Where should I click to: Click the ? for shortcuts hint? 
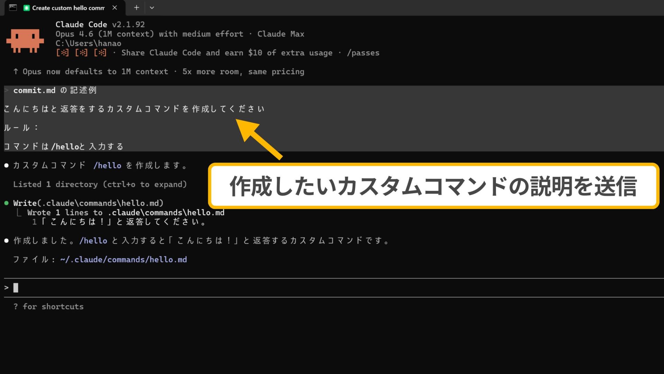(48, 306)
